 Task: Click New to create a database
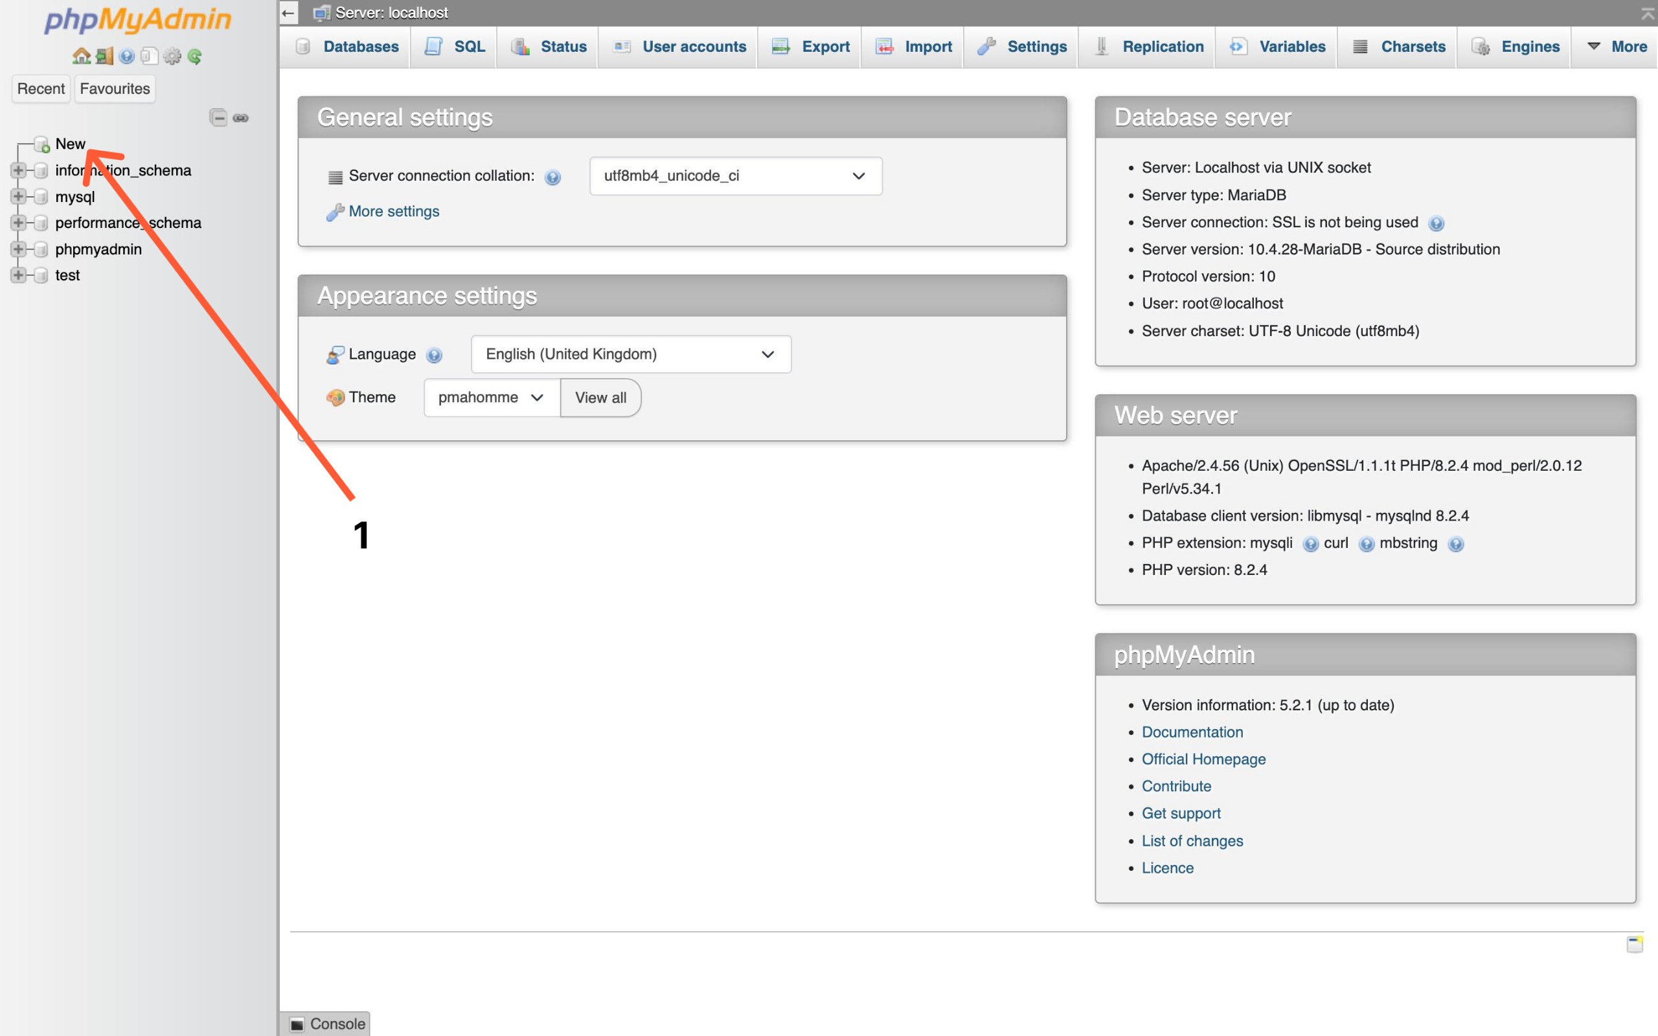coord(71,144)
